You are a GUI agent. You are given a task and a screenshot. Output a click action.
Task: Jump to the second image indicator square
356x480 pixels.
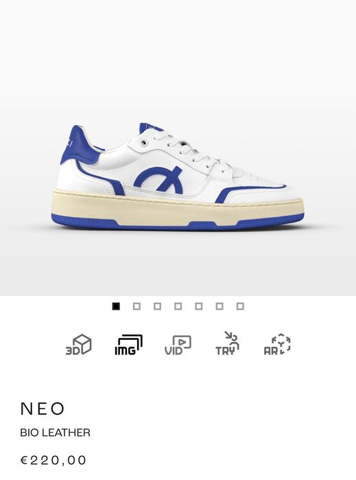click(x=137, y=306)
